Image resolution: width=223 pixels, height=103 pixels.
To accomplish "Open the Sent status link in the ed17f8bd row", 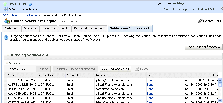I will pos(150,85).
